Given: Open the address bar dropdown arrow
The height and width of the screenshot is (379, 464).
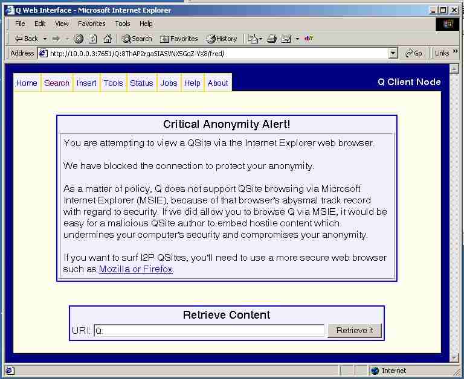Looking at the screenshot, I should click(x=393, y=53).
